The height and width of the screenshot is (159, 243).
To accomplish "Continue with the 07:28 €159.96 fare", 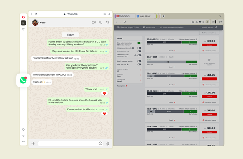I will pos(209,45).
